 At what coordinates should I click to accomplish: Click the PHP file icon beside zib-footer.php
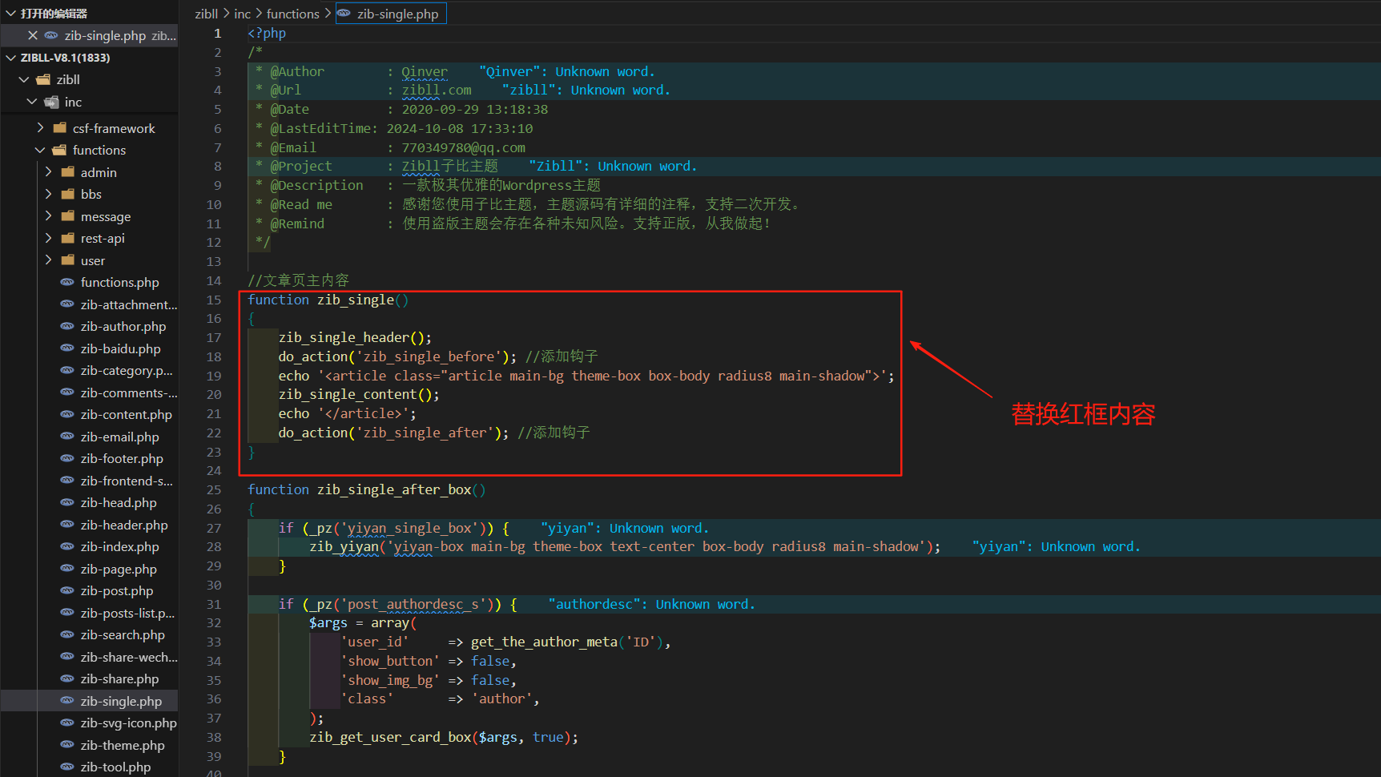68,458
